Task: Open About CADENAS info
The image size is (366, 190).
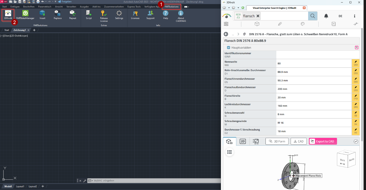Action: click(x=181, y=16)
